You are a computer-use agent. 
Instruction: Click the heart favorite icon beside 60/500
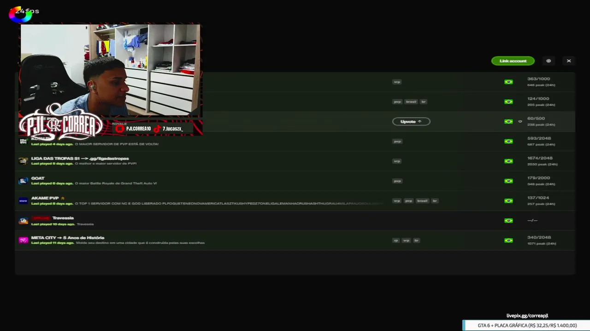coord(520,121)
